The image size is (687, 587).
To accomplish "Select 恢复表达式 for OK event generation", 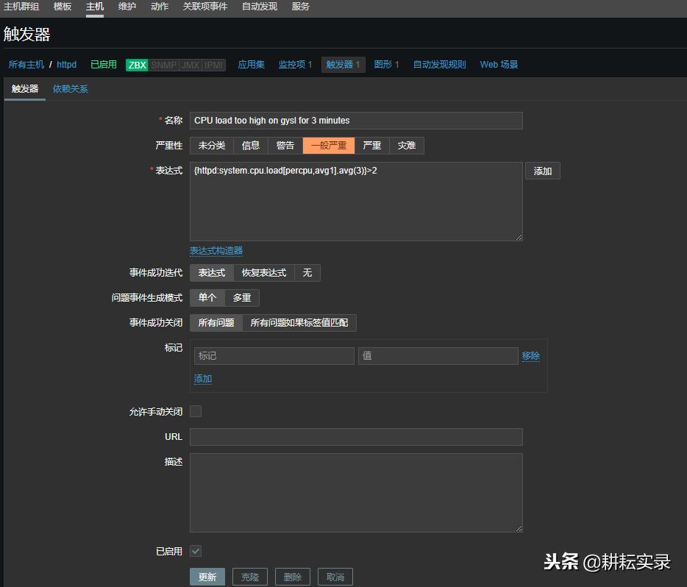I will (264, 272).
